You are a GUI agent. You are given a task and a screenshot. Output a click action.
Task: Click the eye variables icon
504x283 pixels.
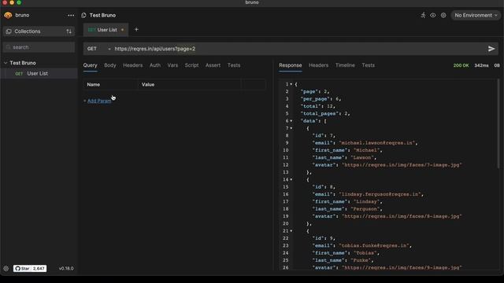tap(433, 15)
